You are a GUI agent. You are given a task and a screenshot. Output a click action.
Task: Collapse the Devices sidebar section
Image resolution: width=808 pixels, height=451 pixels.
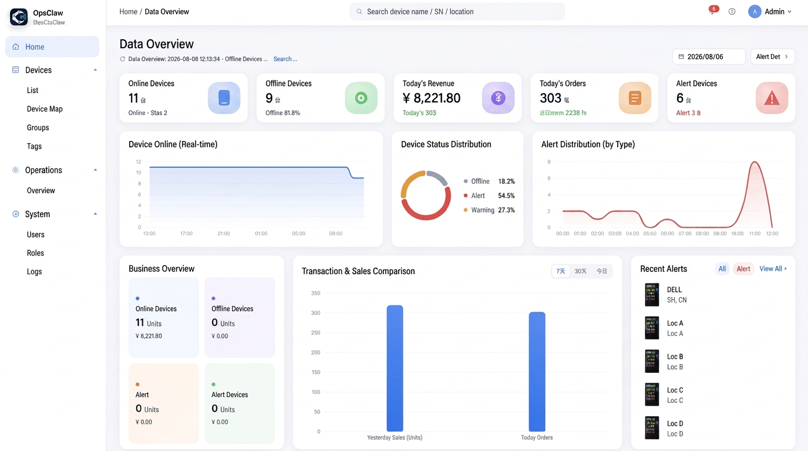95,70
